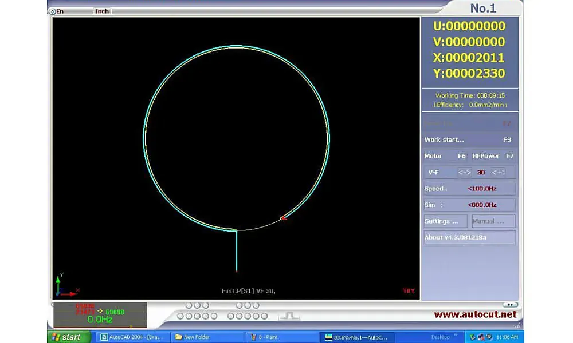Click the No.1 title label
The image size is (573, 343).
pyautogui.click(x=483, y=9)
